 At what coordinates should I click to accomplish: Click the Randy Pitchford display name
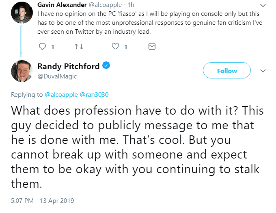[69, 66]
